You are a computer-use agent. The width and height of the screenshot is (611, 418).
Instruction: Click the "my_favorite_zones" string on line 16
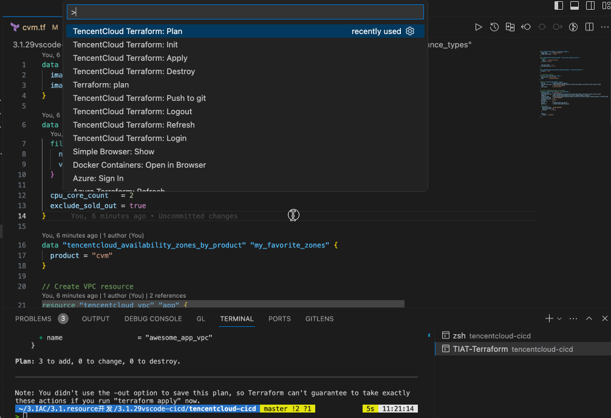(290, 245)
